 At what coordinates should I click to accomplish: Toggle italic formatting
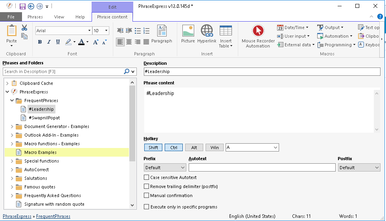pyautogui.click(x=49, y=42)
